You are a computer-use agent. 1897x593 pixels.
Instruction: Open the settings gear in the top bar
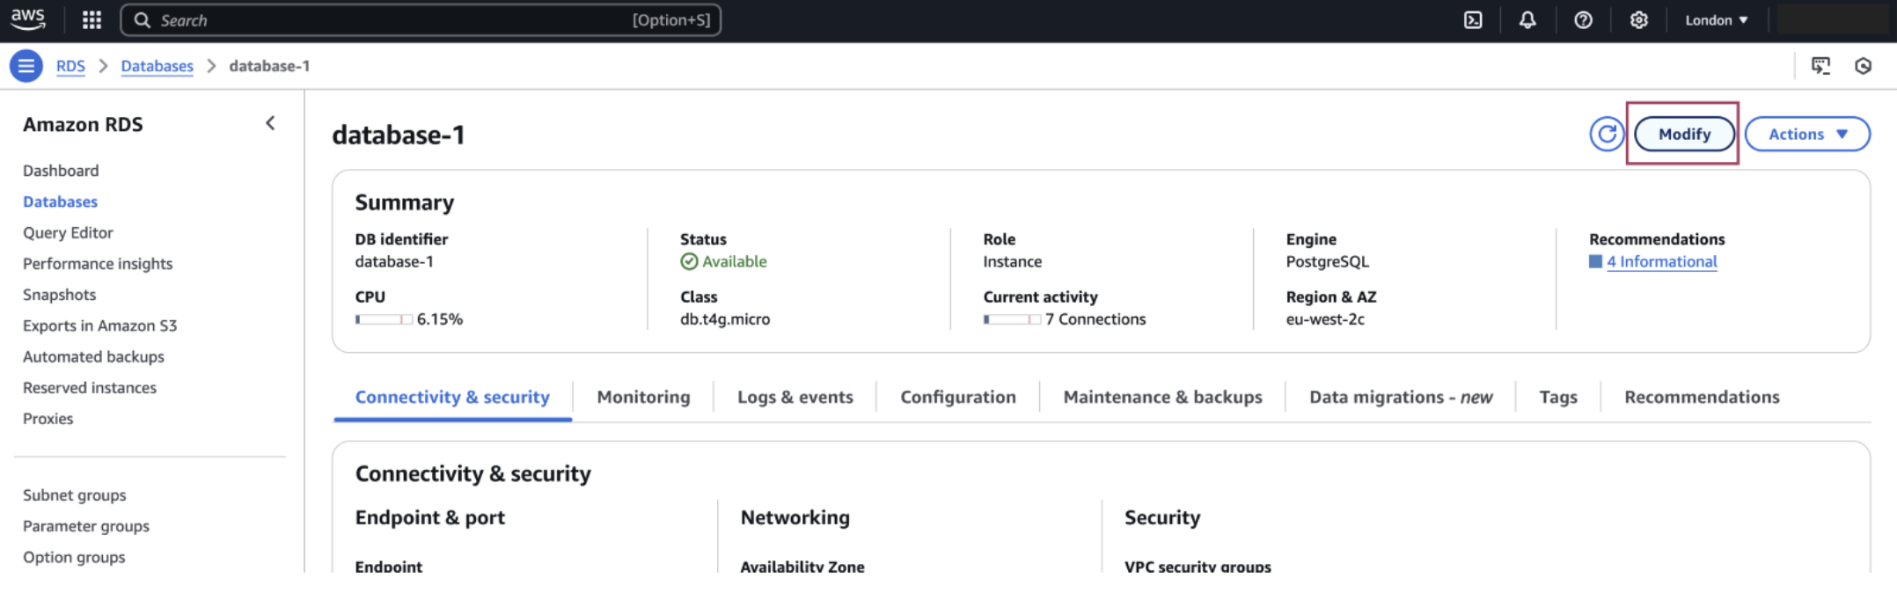coord(1638,20)
